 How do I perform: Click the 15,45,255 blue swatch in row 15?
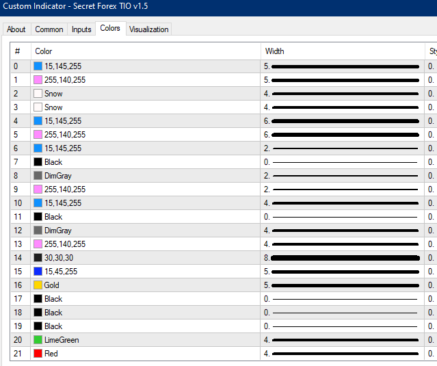tap(38, 271)
